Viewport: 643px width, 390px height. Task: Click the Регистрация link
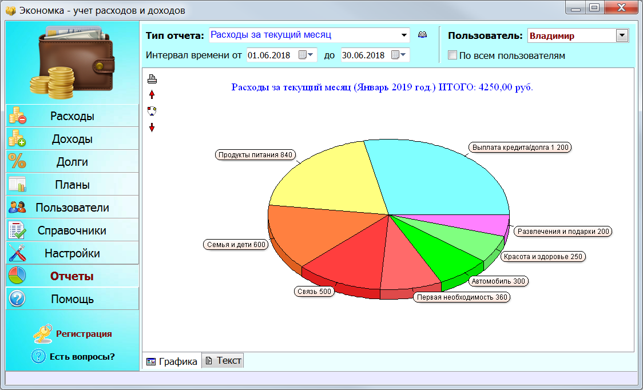click(84, 334)
